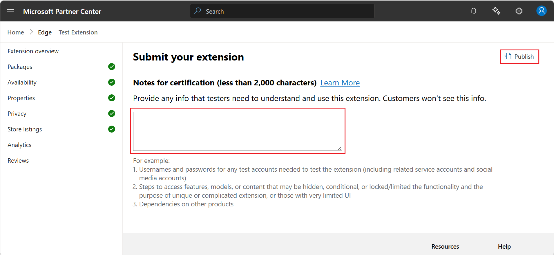Open Test Extension breadcrumb

78,32
